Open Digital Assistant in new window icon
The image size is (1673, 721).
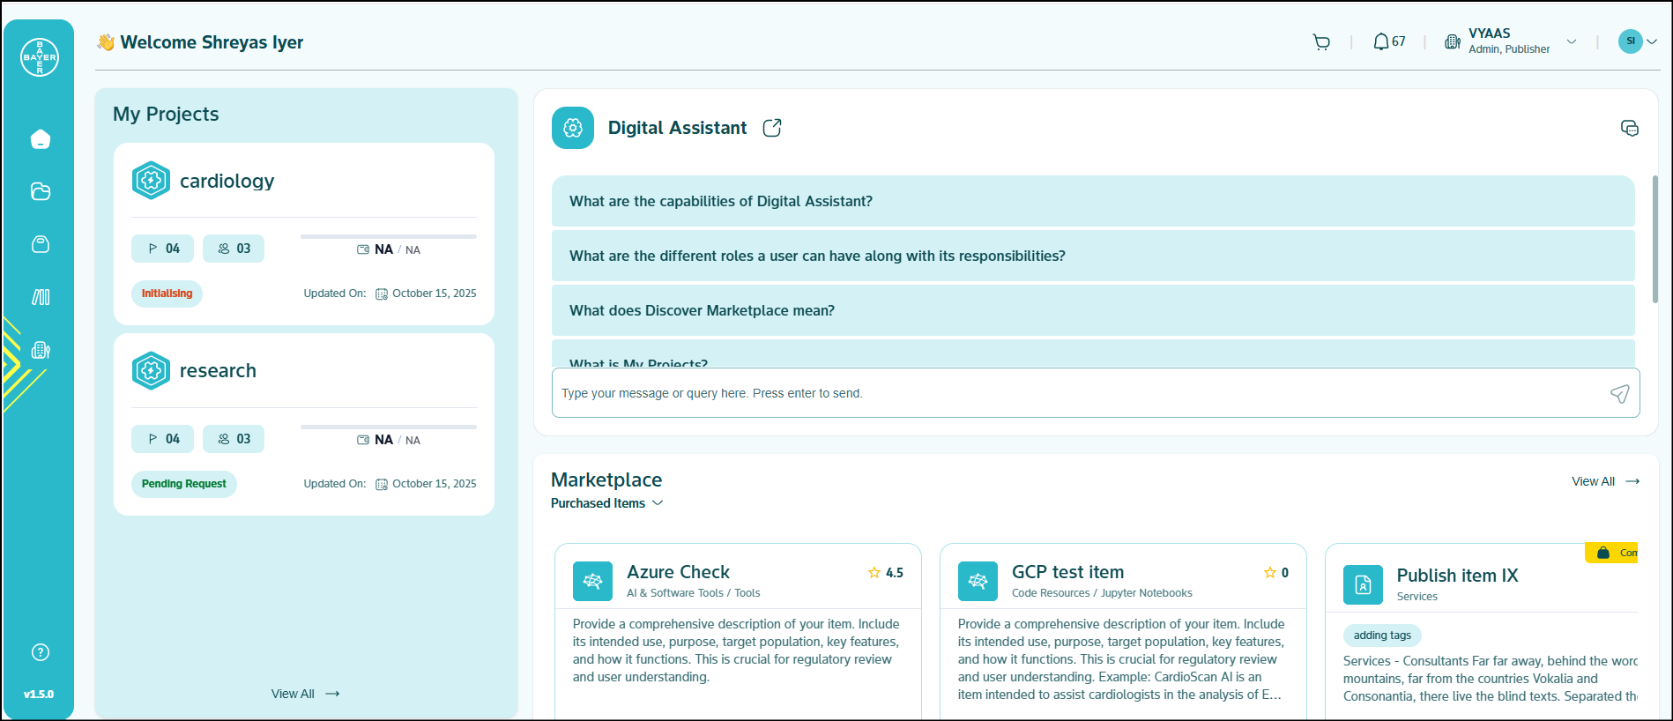pyautogui.click(x=772, y=128)
